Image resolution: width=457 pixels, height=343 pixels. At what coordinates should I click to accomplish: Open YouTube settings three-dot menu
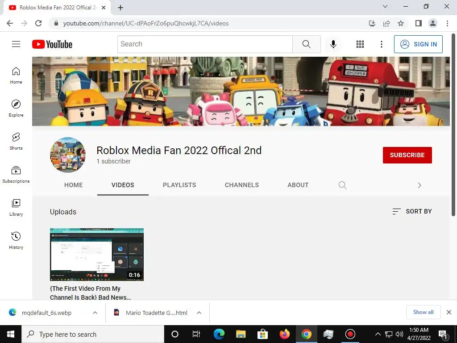coord(381,44)
